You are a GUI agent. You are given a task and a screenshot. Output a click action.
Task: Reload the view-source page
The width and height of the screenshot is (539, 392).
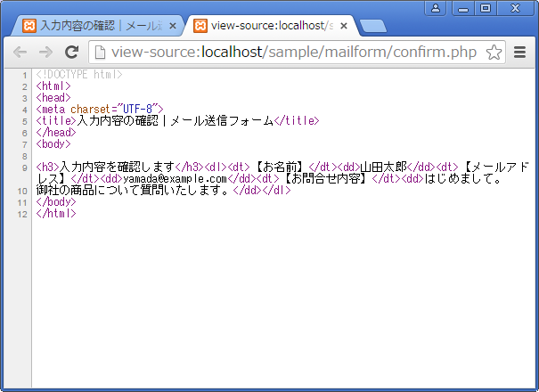click(72, 53)
